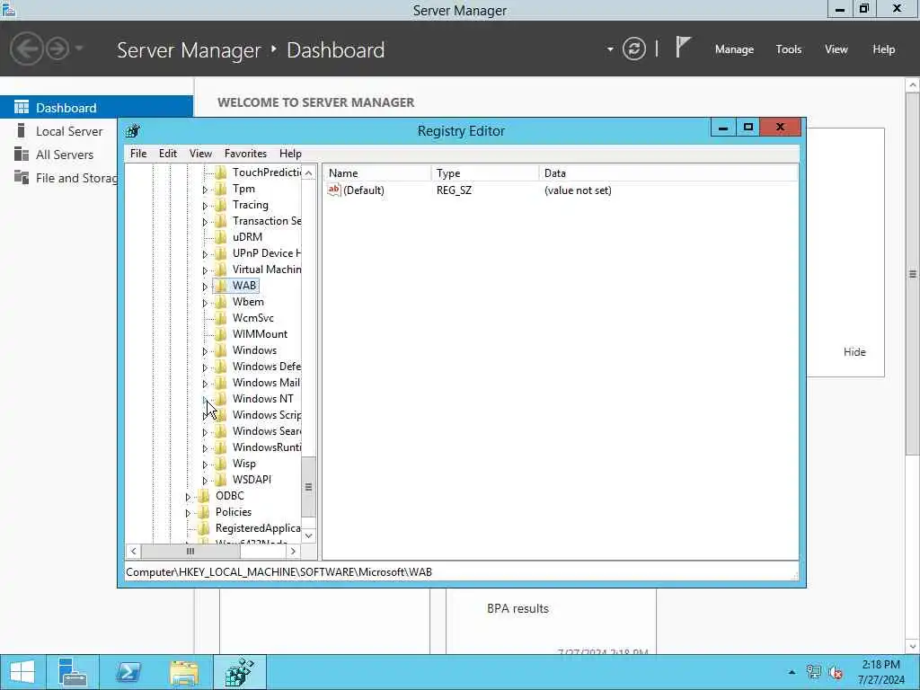Click the Server Manager refresh icon

pyautogui.click(x=633, y=49)
